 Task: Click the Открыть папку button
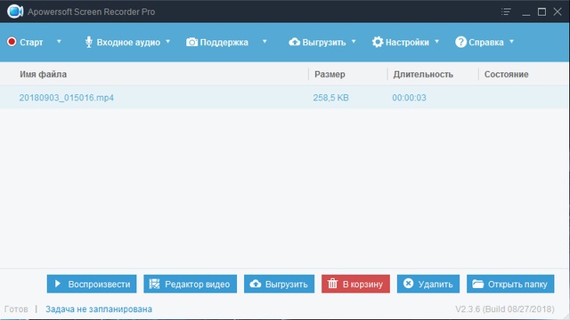[510, 284]
